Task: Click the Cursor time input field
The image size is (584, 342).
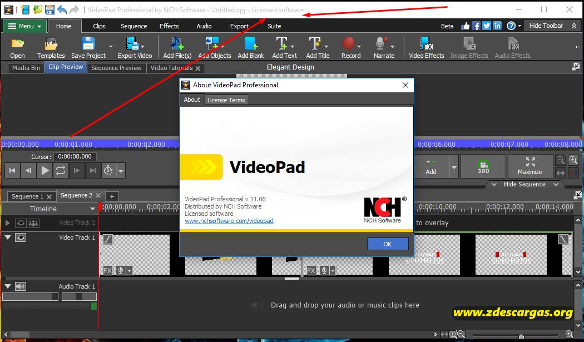Action: pyautogui.click(x=75, y=156)
